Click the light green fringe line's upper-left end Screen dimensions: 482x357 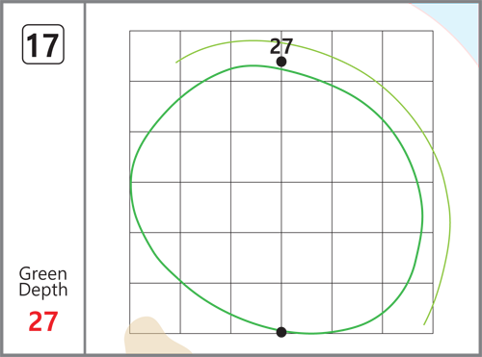(x=176, y=62)
